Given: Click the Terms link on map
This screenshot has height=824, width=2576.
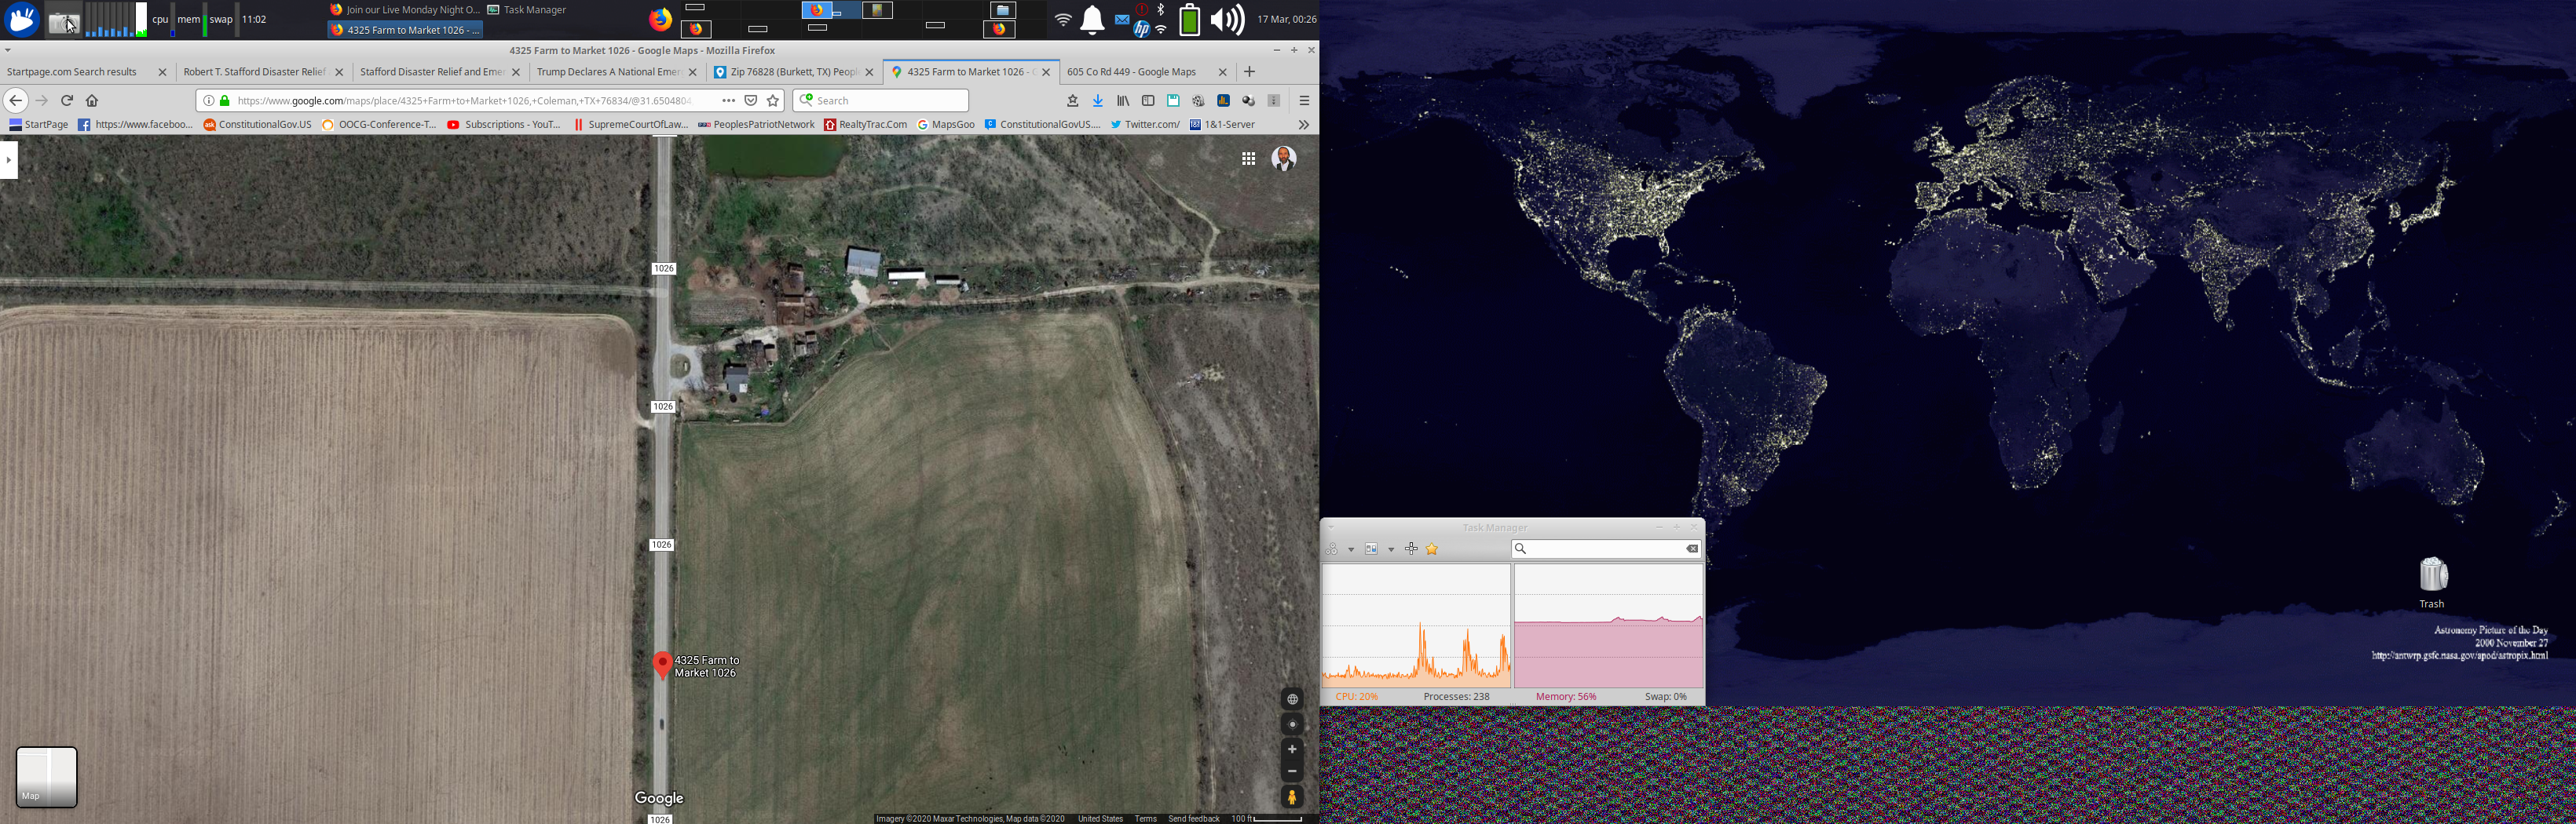Looking at the screenshot, I should click(x=1146, y=819).
